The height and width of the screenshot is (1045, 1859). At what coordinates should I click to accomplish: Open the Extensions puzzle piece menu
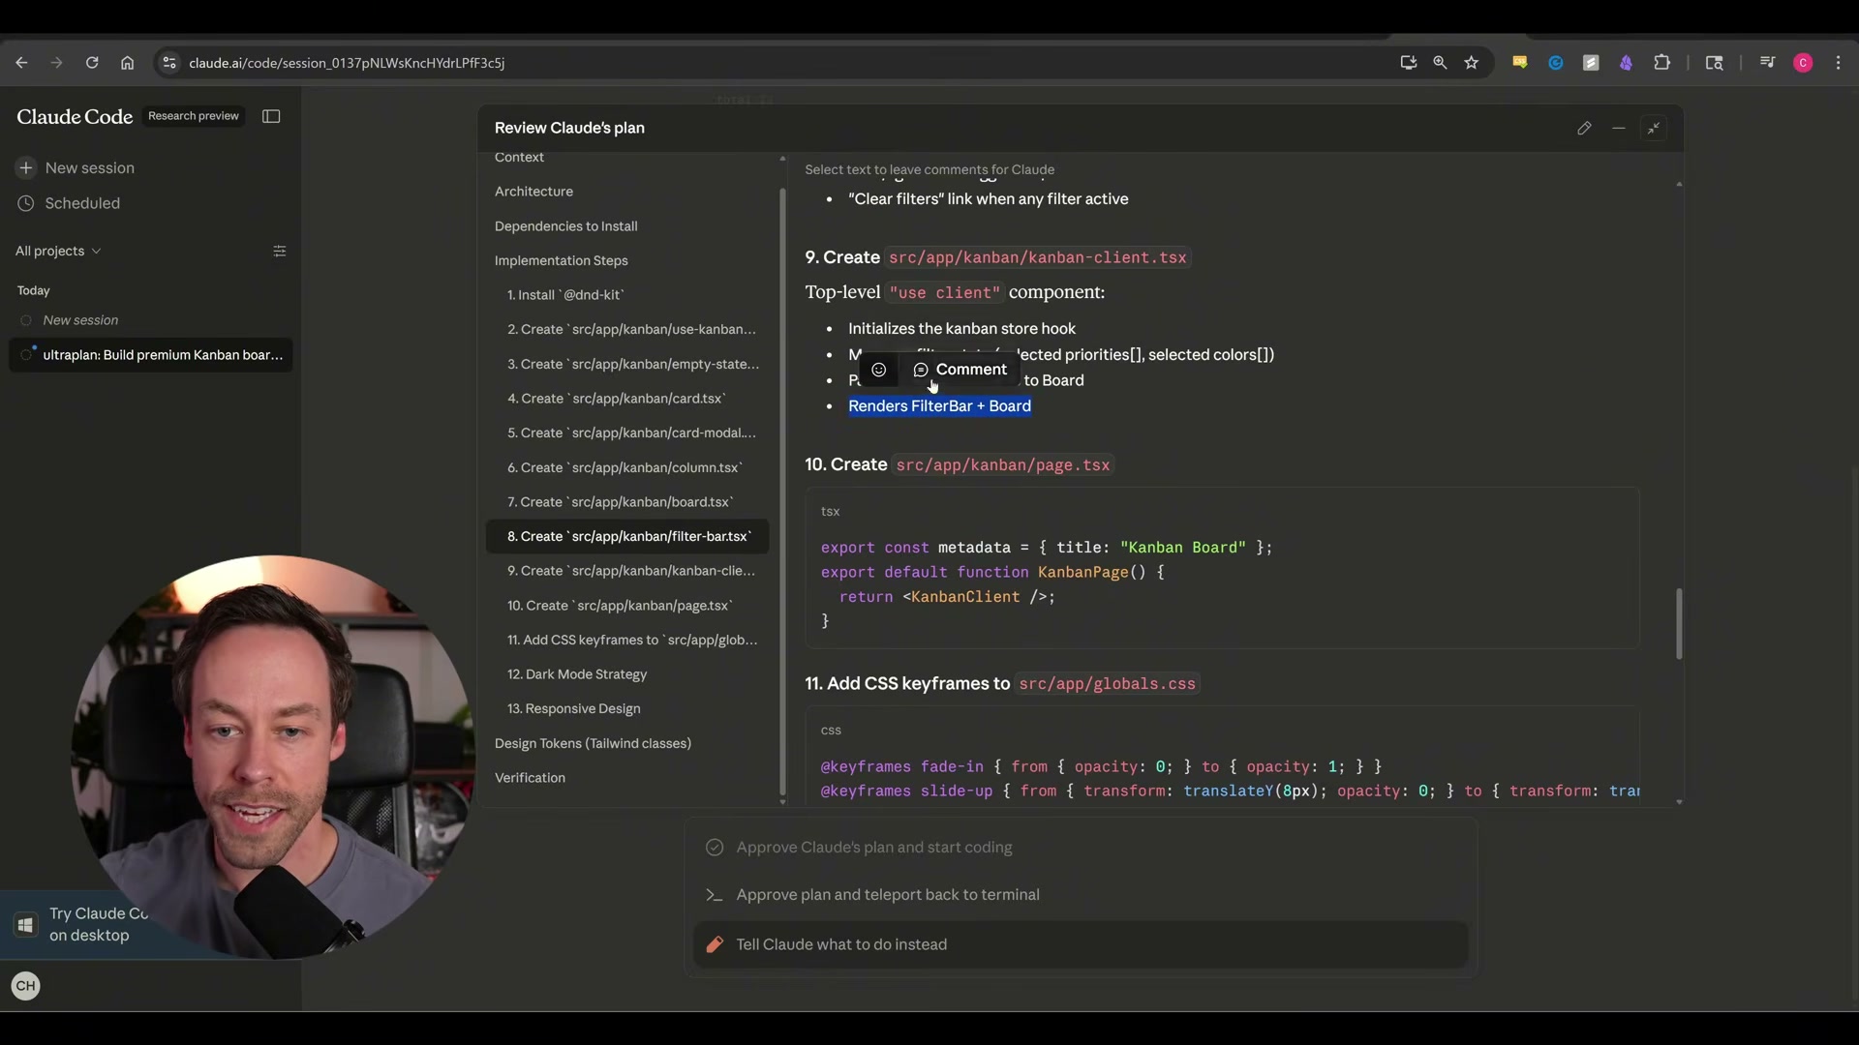(1662, 63)
